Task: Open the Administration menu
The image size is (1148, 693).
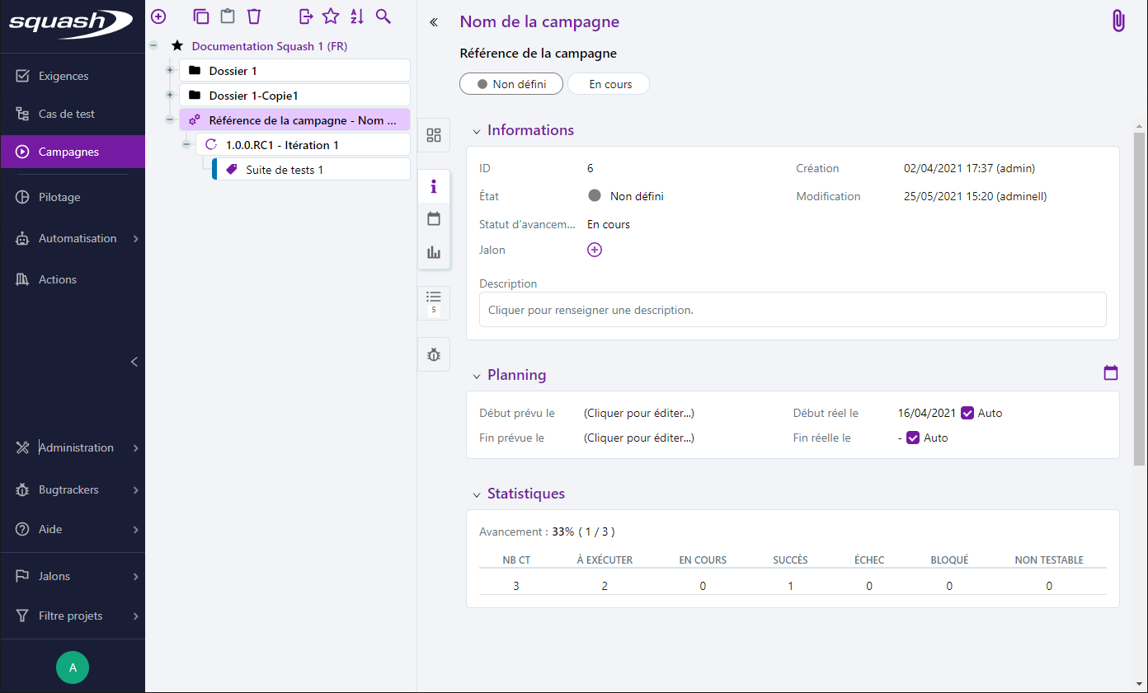Action: [76, 447]
